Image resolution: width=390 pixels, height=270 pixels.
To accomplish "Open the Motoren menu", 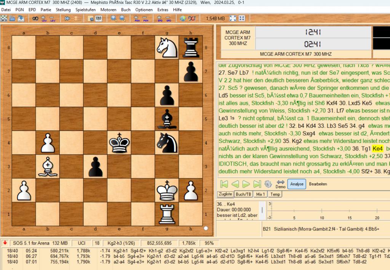I will coord(108,10).
